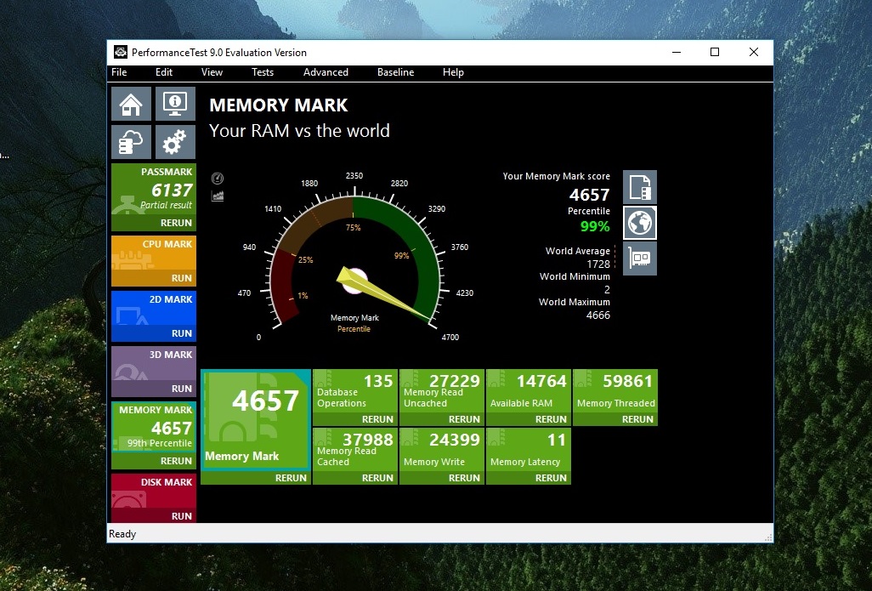The image size is (872, 591).
Task: Click the Memory Threaded 59861 result tile
Action: click(615, 391)
